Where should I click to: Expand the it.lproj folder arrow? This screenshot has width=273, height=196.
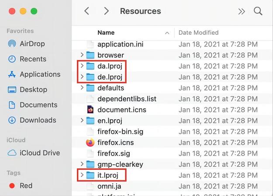82,176
